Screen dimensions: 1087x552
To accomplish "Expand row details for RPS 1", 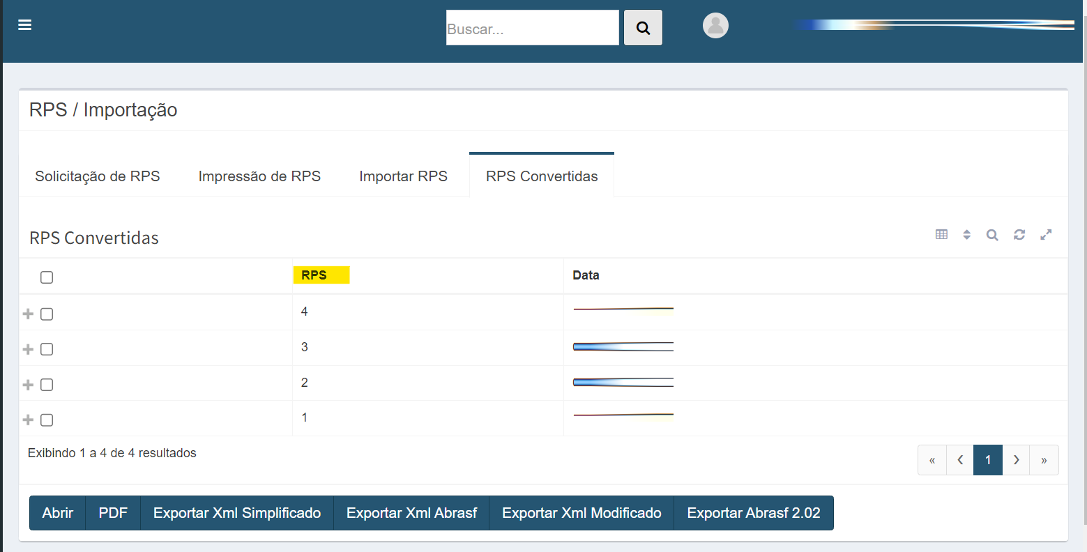I will (28, 420).
